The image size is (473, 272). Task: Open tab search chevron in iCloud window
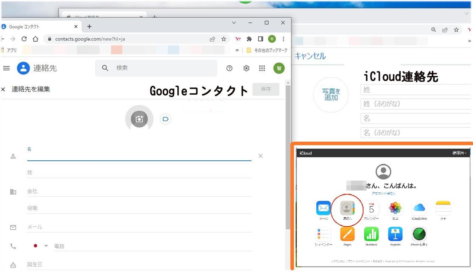pyautogui.click(x=466, y=13)
